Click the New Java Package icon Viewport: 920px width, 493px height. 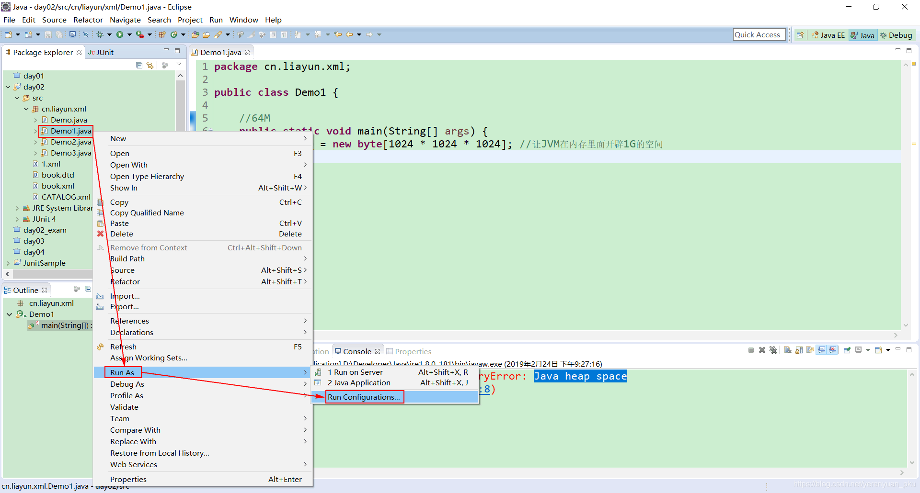point(162,34)
